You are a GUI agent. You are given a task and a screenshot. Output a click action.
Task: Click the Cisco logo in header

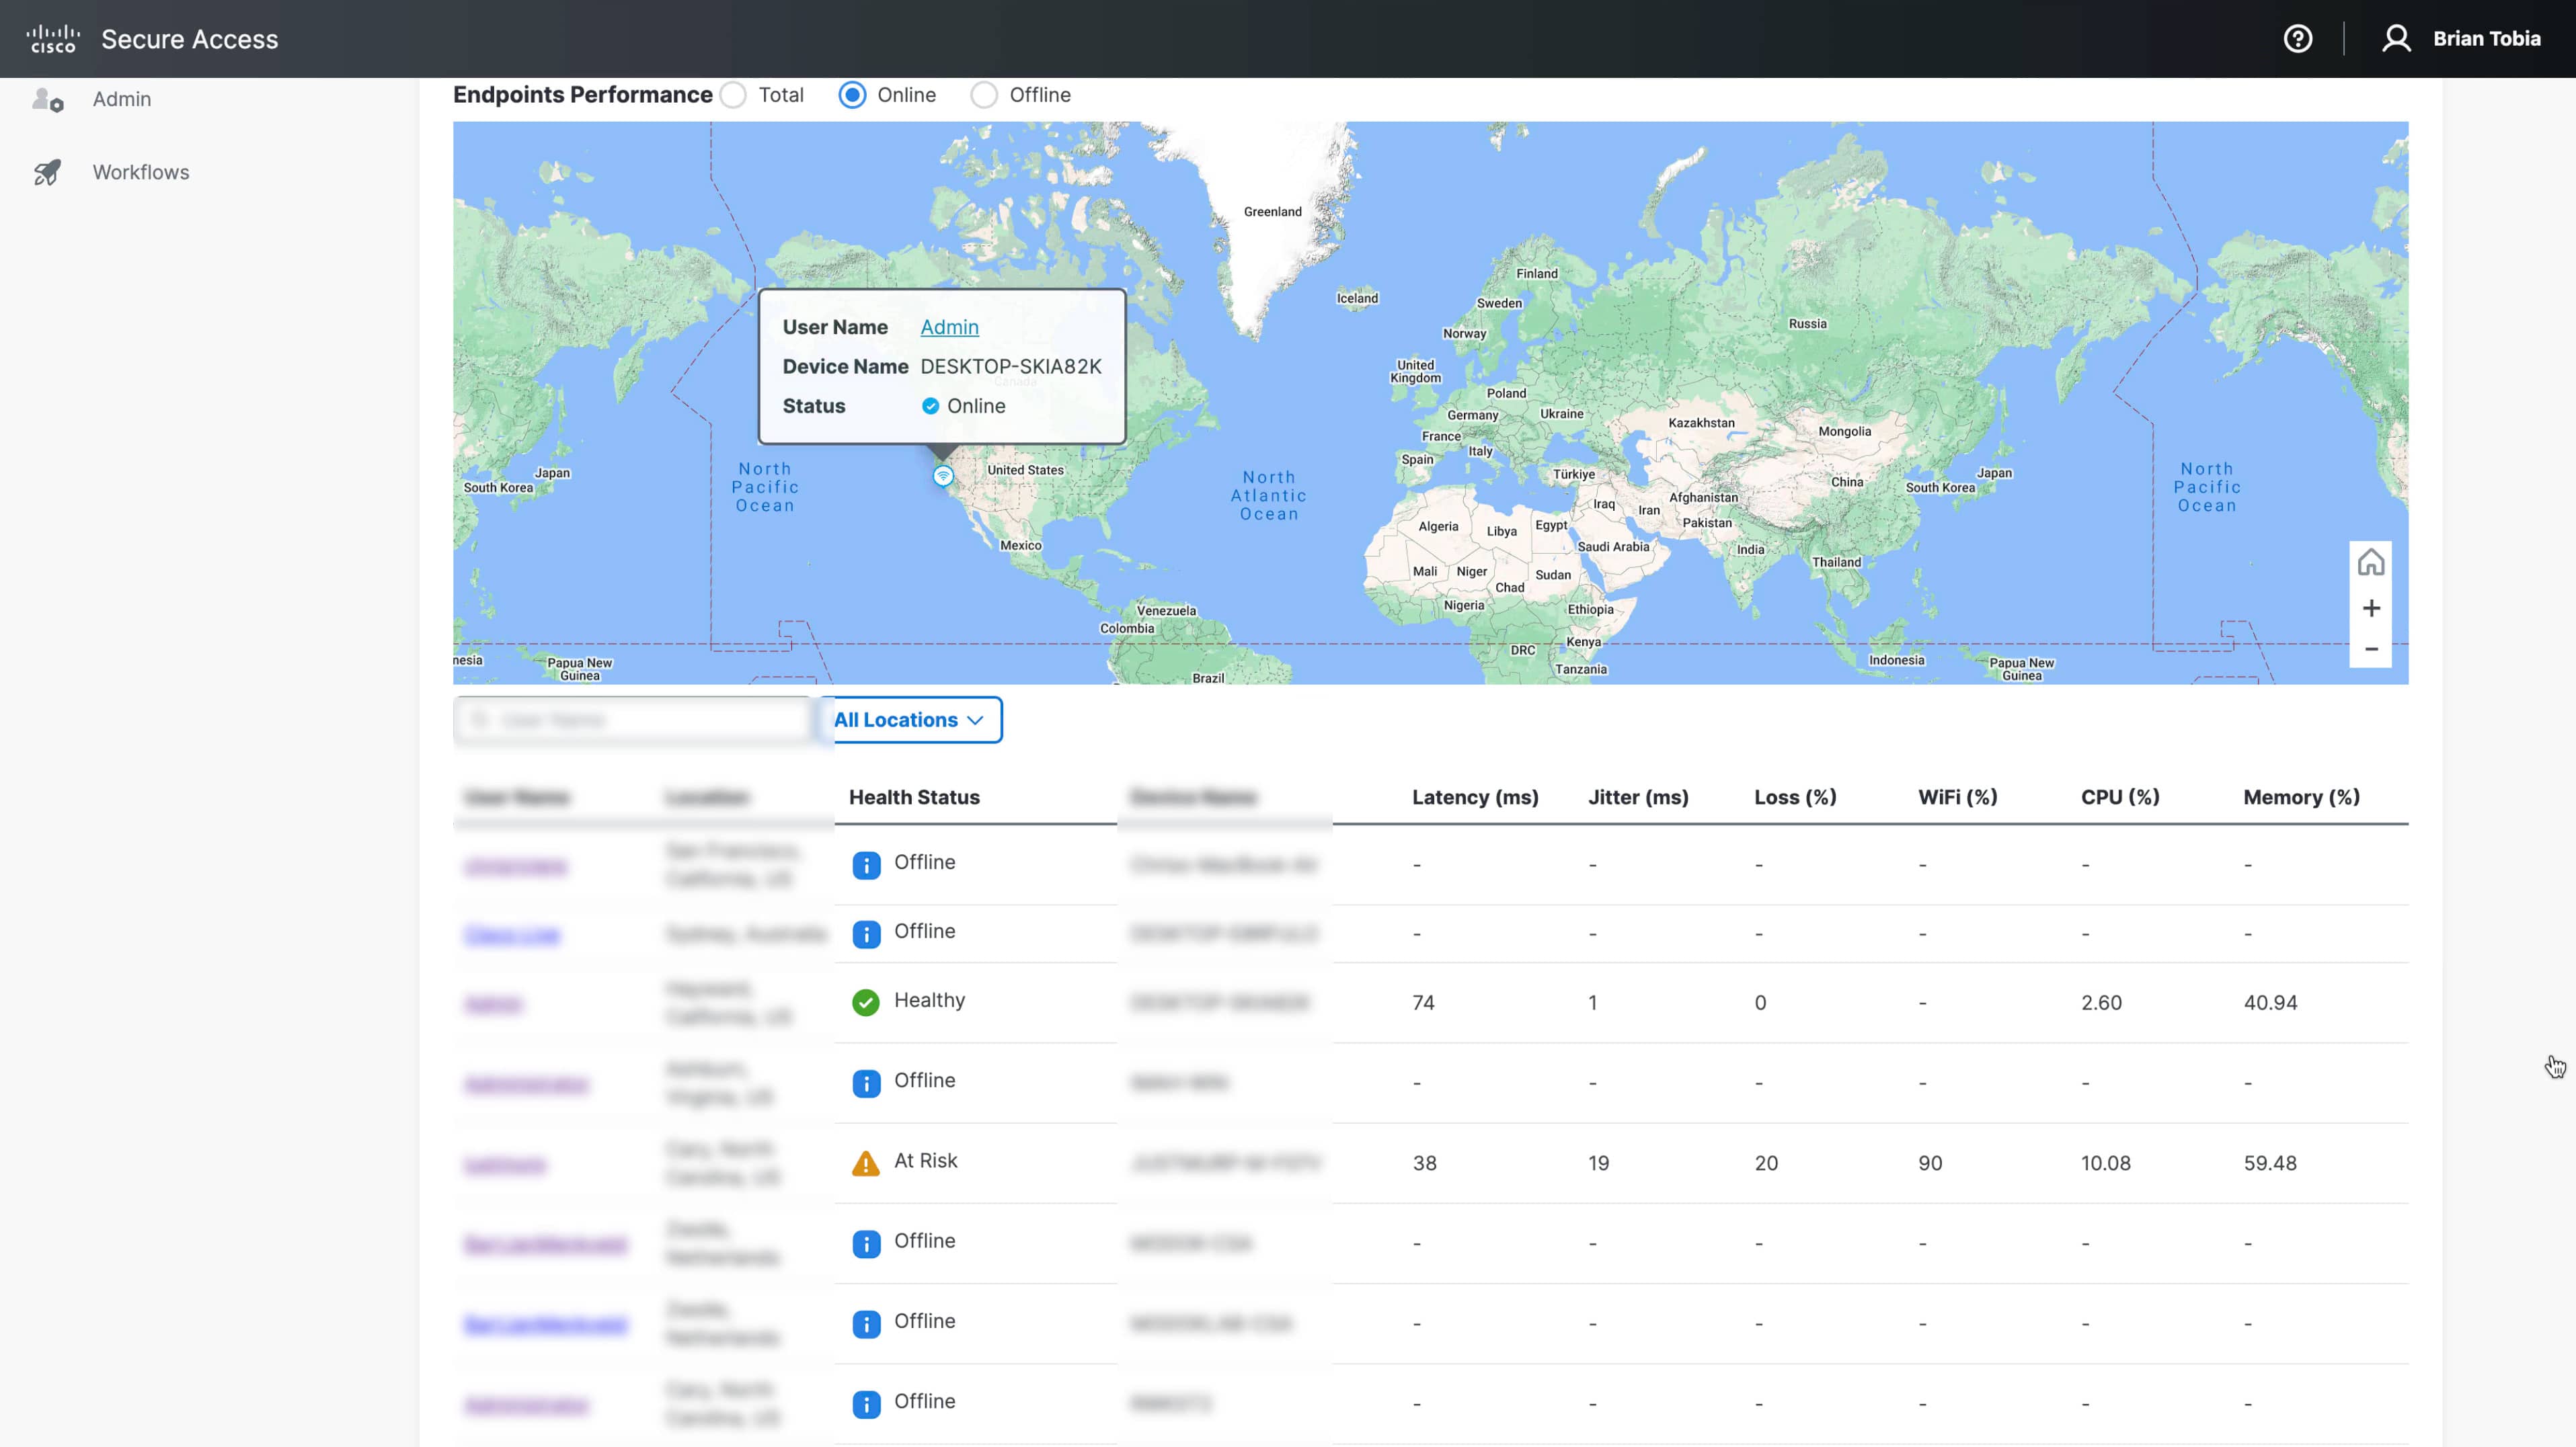point(53,39)
